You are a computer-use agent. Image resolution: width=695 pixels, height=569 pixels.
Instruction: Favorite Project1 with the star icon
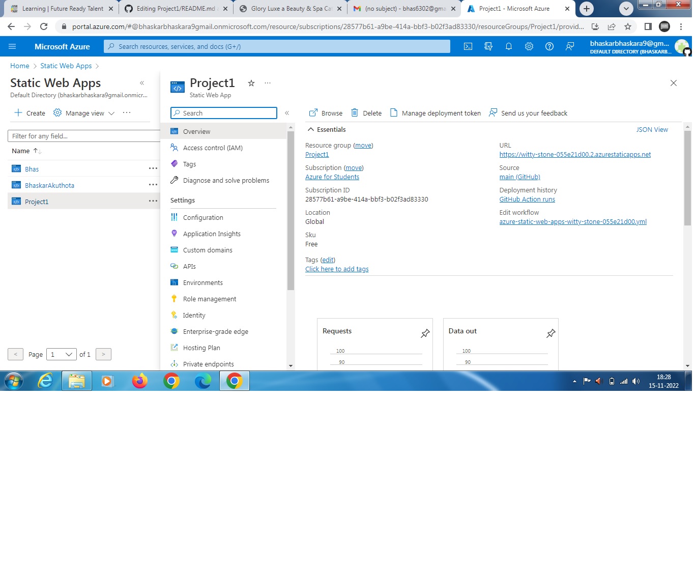pyautogui.click(x=251, y=83)
